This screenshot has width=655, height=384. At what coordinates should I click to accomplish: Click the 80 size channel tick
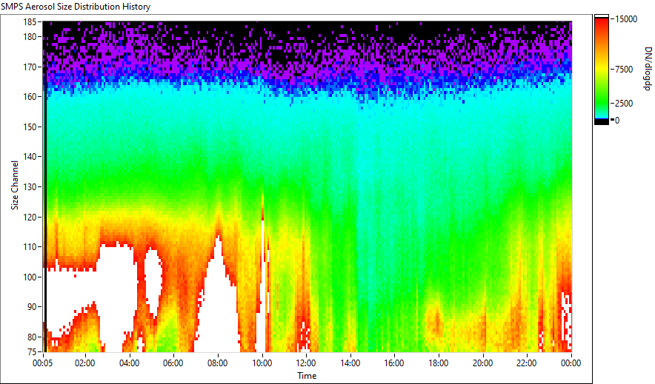(x=32, y=337)
